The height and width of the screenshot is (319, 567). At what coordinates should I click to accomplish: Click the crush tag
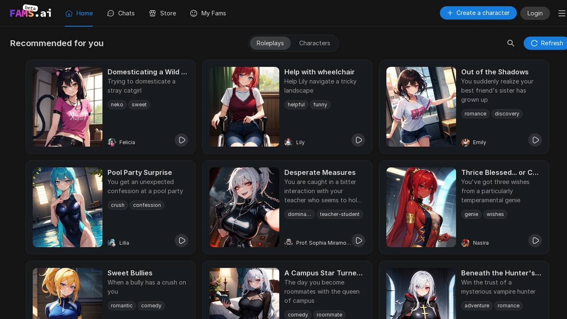[118, 205]
